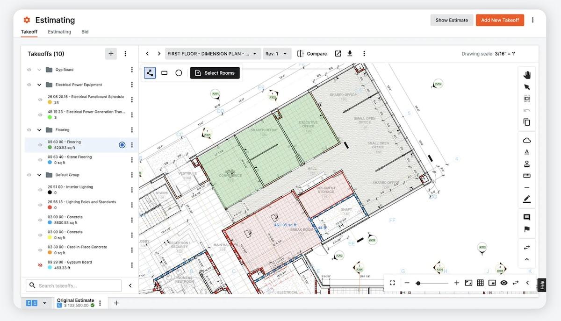The image size is (561, 321).
Task: Collapse the Flooring takeoff group
Action: [x=39, y=129]
